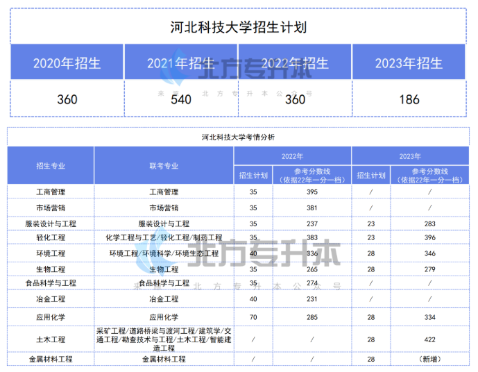Select the 市场营销 cell in 招生专业 column

(51, 208)
